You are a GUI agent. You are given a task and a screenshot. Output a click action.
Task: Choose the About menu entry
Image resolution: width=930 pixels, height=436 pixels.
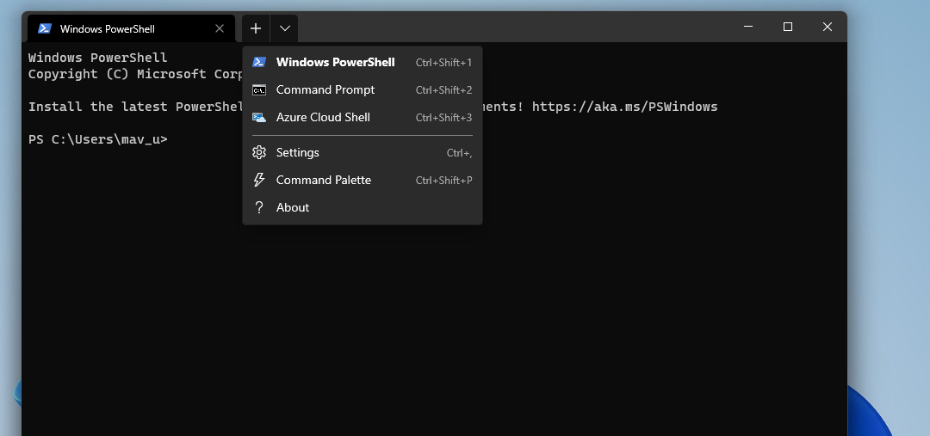[293, 207]
